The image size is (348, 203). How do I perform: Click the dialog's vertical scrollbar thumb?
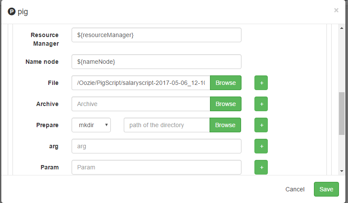[342, 113]
